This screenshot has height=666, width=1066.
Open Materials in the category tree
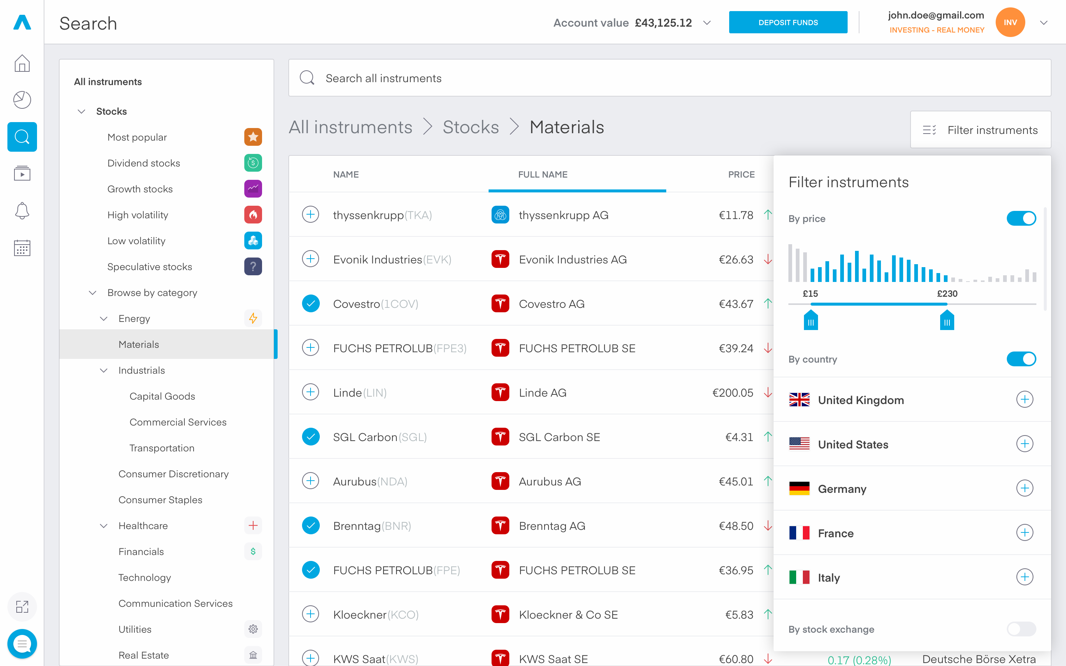167,344
